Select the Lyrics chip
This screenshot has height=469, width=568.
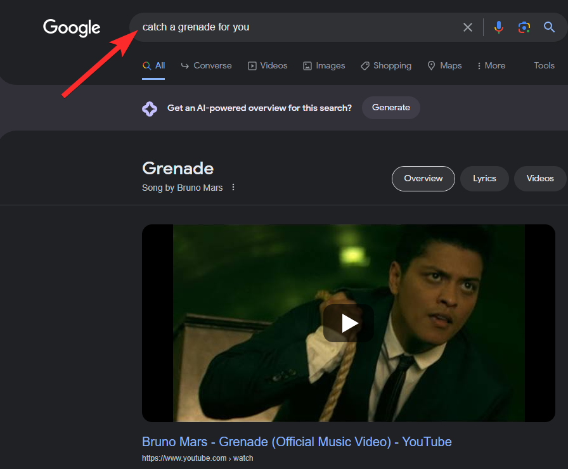pos(484,179)
